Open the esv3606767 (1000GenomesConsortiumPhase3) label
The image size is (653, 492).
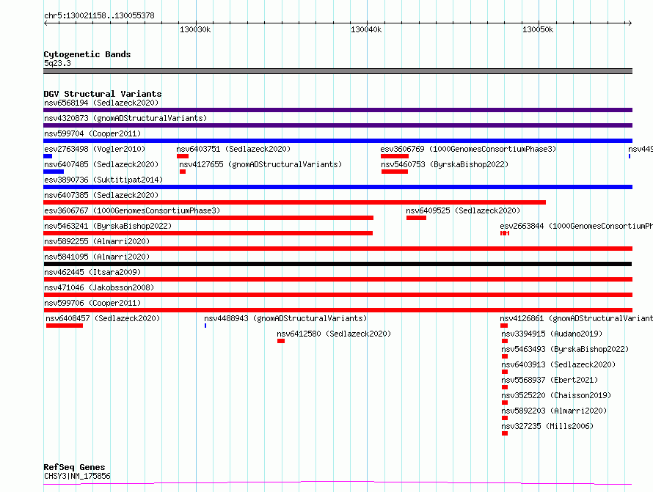pos(132,210)
